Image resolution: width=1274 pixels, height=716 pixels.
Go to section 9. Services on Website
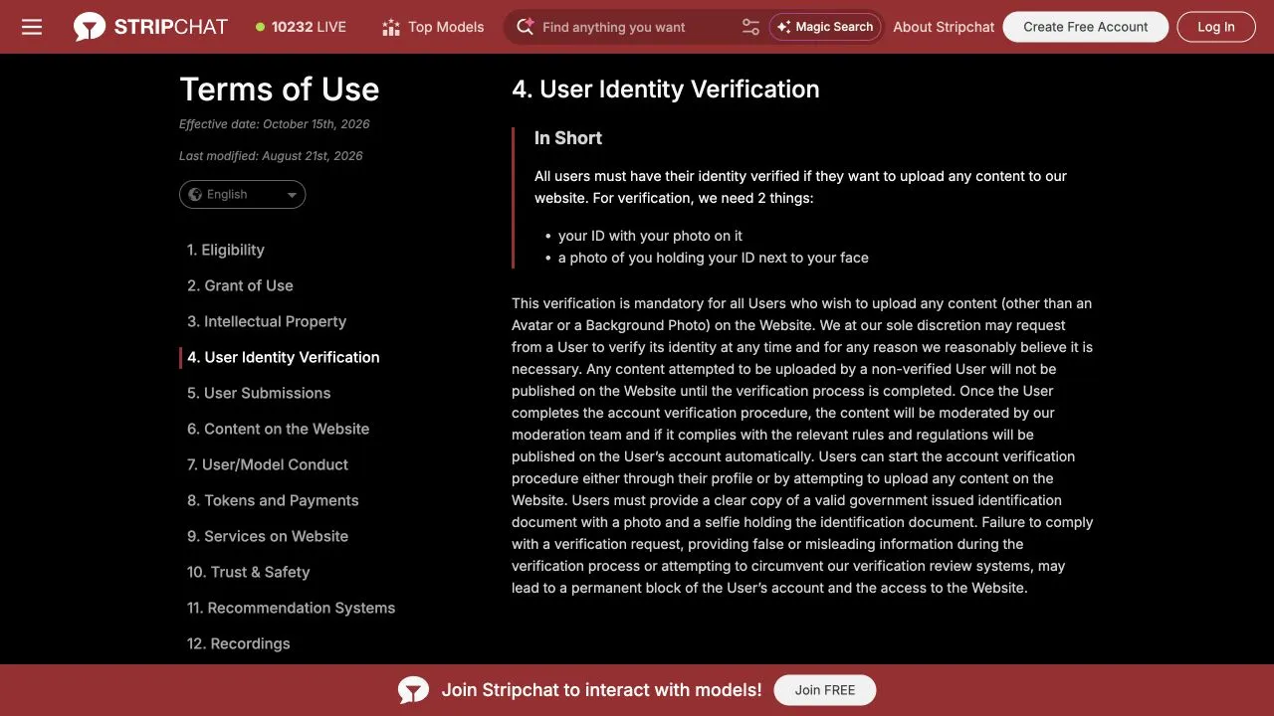pos(268,536)
